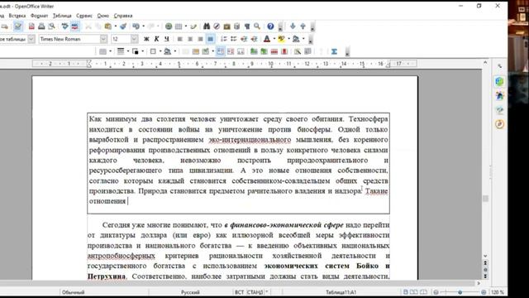Open the Справка menu
The width and height of the screenshot is (529, 298).
[x=123, y=16]
